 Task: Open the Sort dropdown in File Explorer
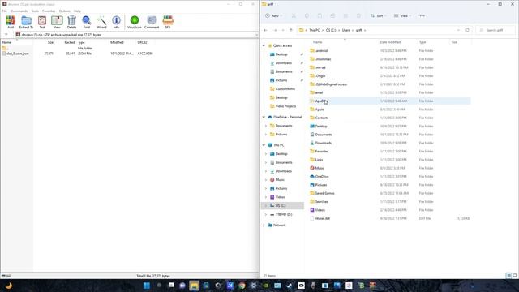(x=378, y=16)
